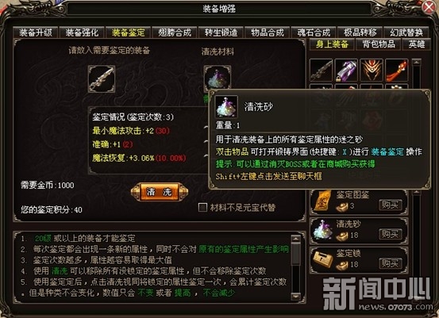Switch to the 装备升级 tab
This screenshot has width=439, height=318.
tap(36, 33)
